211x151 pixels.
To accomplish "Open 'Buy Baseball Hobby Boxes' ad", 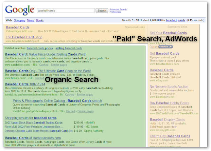I will (x=170, y=103).
